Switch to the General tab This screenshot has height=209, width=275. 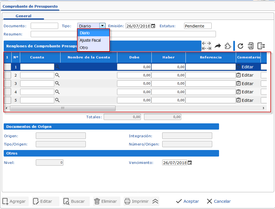point(24,16)
